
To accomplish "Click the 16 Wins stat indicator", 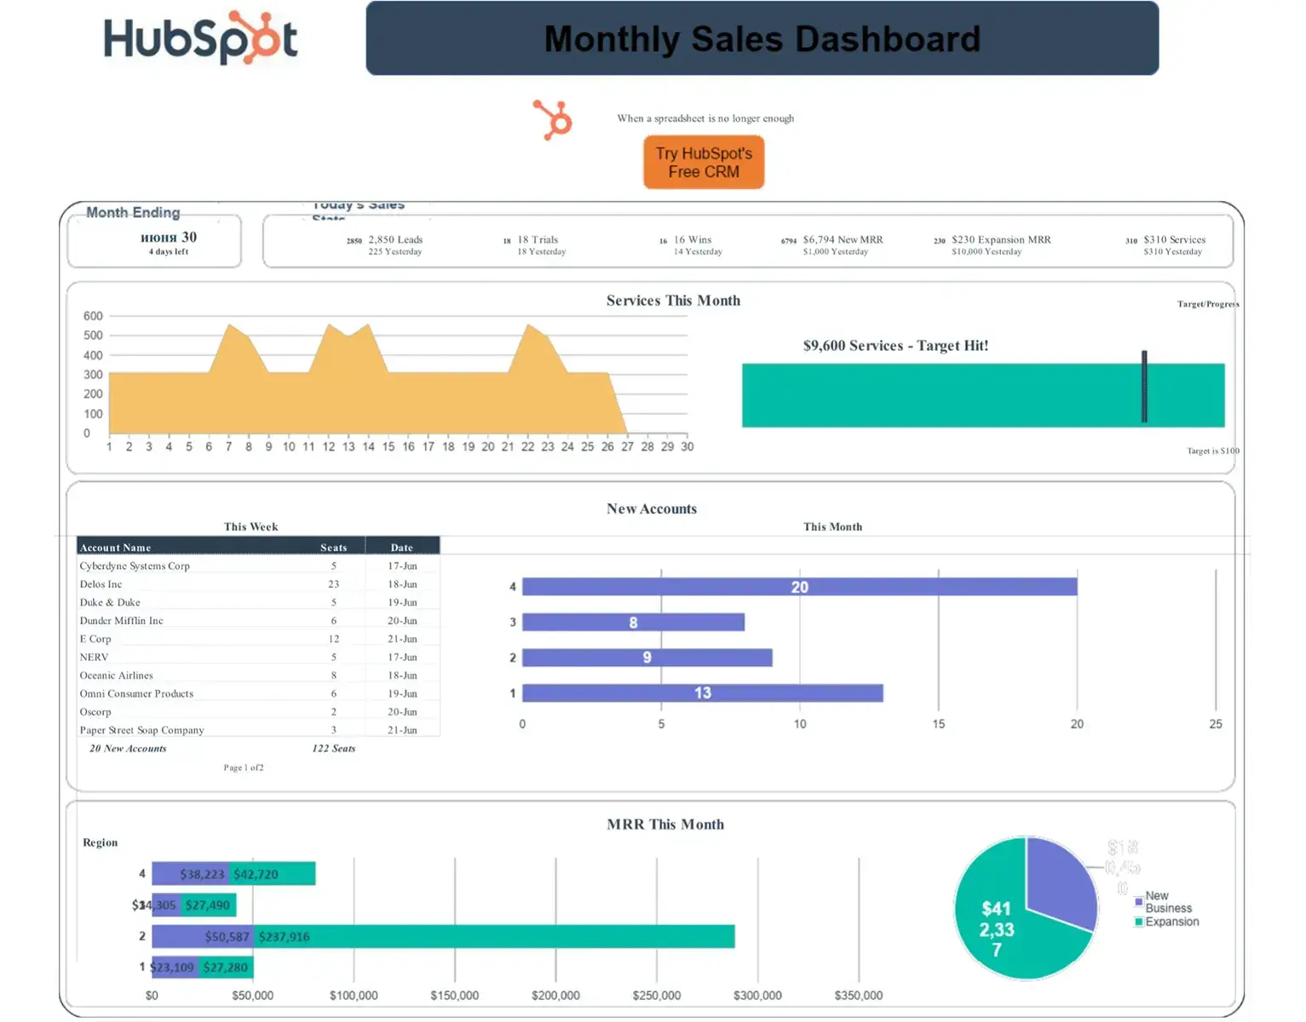I will pyautogui.click(x=663, y=241).
